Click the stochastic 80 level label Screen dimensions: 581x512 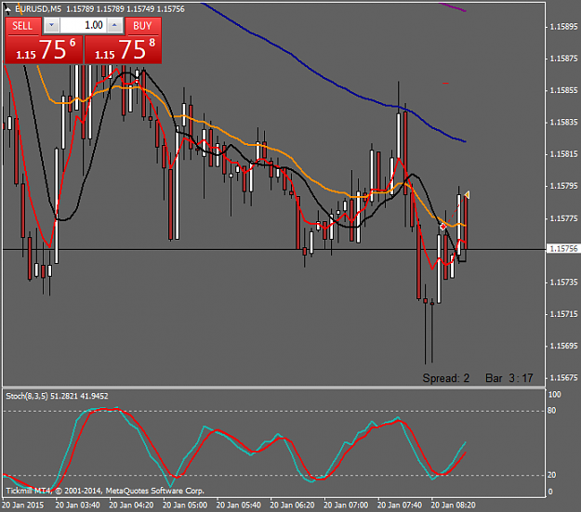pos(552,411)
